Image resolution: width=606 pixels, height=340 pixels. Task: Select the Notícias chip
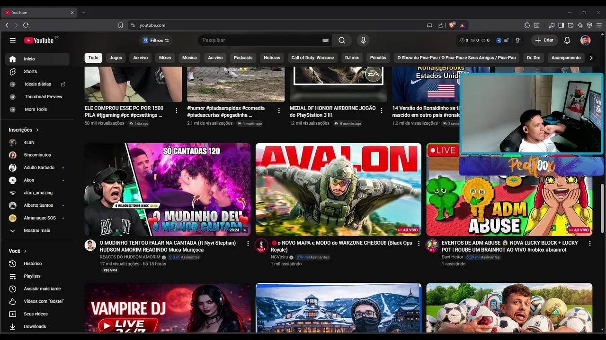[x=272, y=58]
